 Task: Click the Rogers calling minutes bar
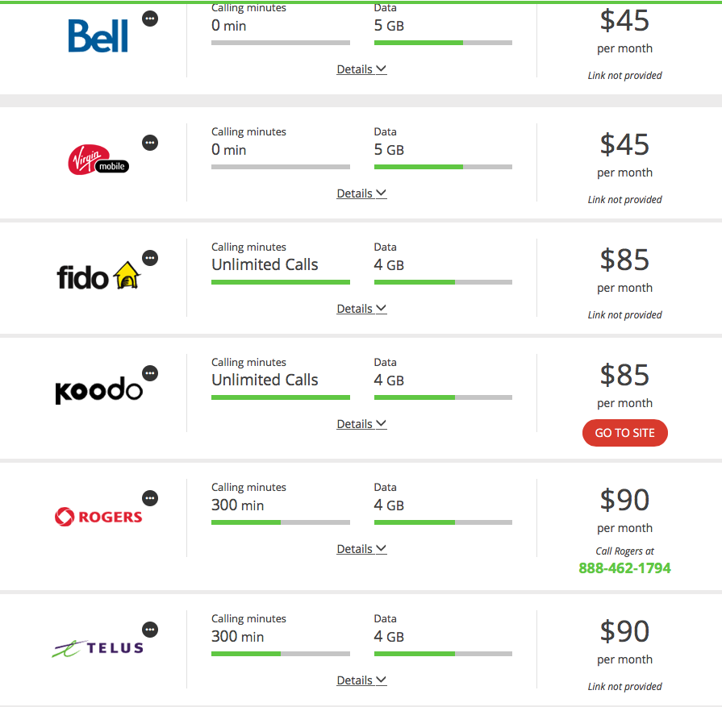pyautogui.click(x=281, y=522)
